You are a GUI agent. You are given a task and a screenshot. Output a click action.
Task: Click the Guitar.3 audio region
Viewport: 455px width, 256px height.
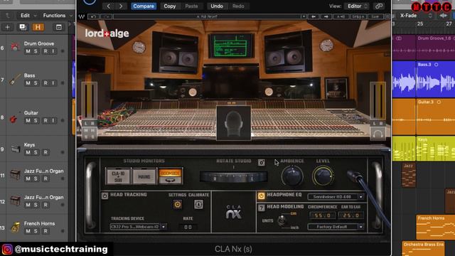436,117
